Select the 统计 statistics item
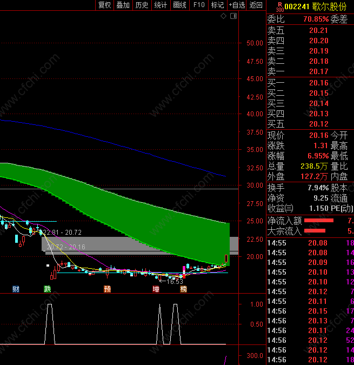 [161, 5]
